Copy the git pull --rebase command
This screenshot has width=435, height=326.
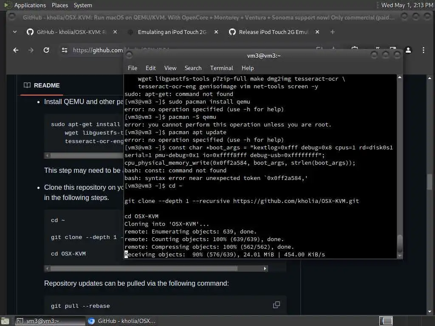pyautogui.click(x=276, y=305)
